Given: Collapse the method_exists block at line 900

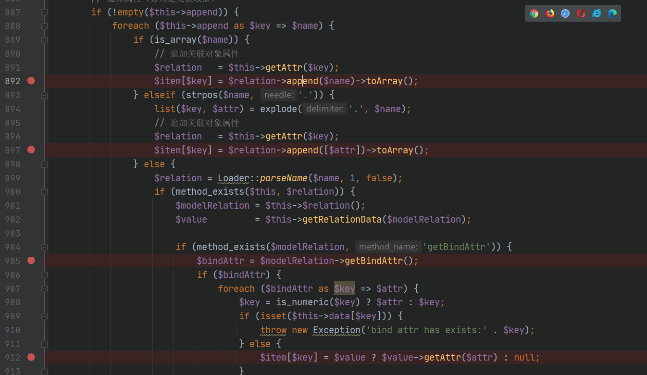Looking at the screenshot, I should pos(45,192).
